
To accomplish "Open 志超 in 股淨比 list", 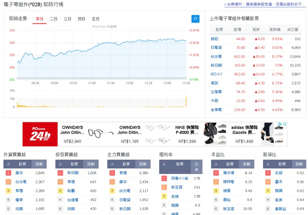I will pos(279,173).
